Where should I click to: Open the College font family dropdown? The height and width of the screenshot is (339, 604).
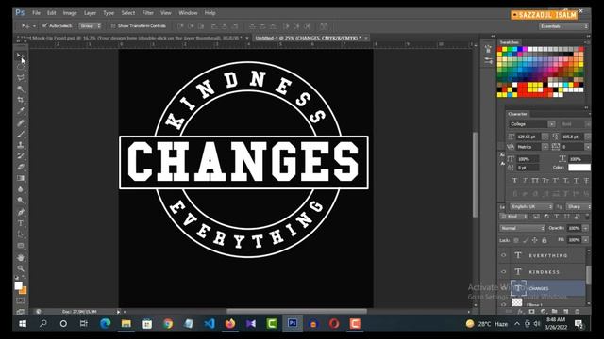551,124
